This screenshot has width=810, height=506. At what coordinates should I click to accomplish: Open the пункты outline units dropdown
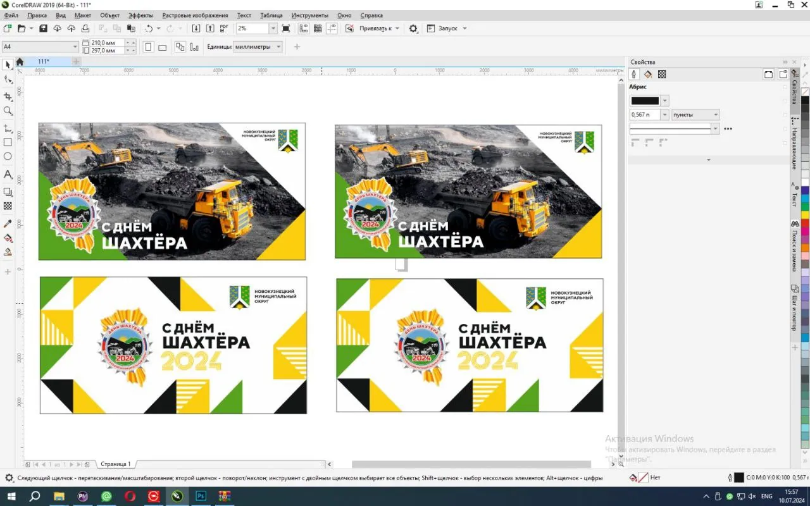click(x=716, y=114)
